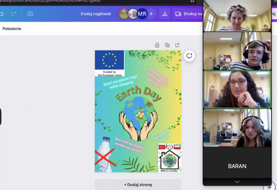The image size is (277, 190).
Task: Click the Dodaj nagłówek title field
Action: [x=96, y=14]
